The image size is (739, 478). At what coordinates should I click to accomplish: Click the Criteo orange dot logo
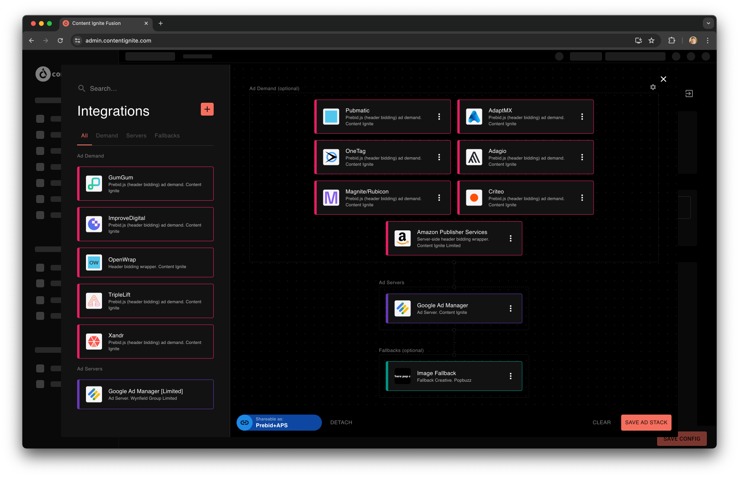(474, 198)
